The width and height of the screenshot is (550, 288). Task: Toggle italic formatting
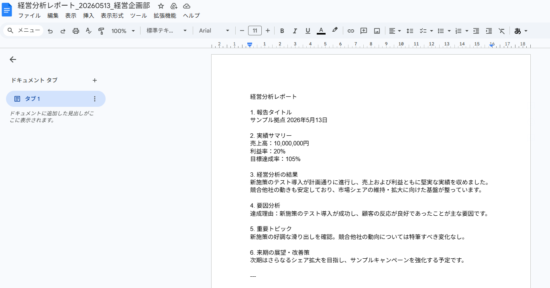pyautogui.click(x=295, y=31)
